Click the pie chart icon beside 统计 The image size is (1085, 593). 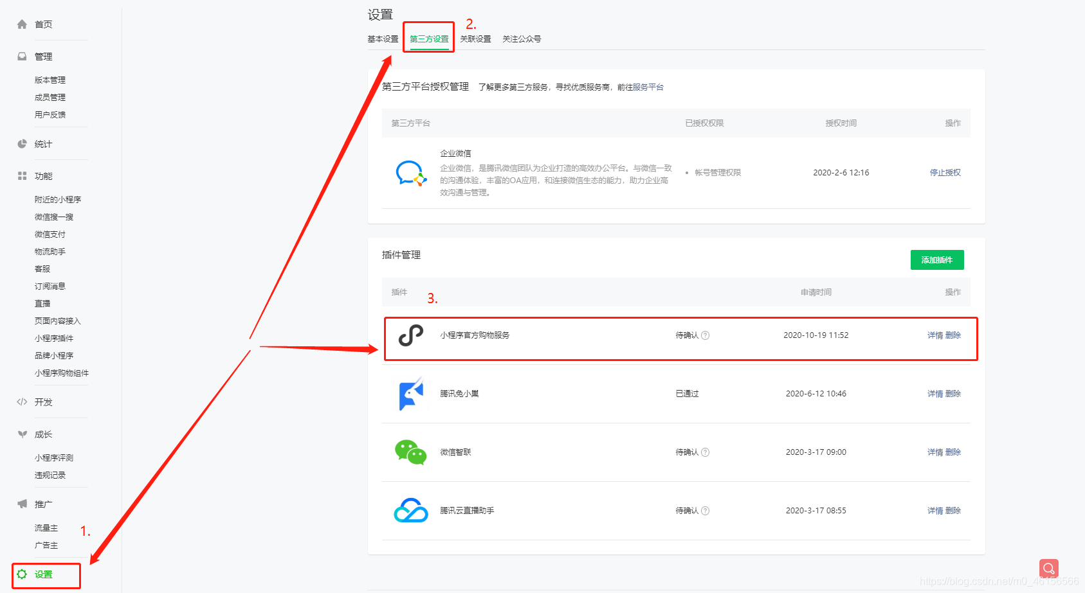point(22,144)
